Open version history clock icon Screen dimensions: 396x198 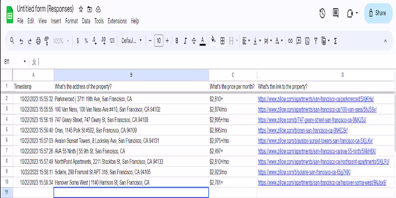pos(322,13)
